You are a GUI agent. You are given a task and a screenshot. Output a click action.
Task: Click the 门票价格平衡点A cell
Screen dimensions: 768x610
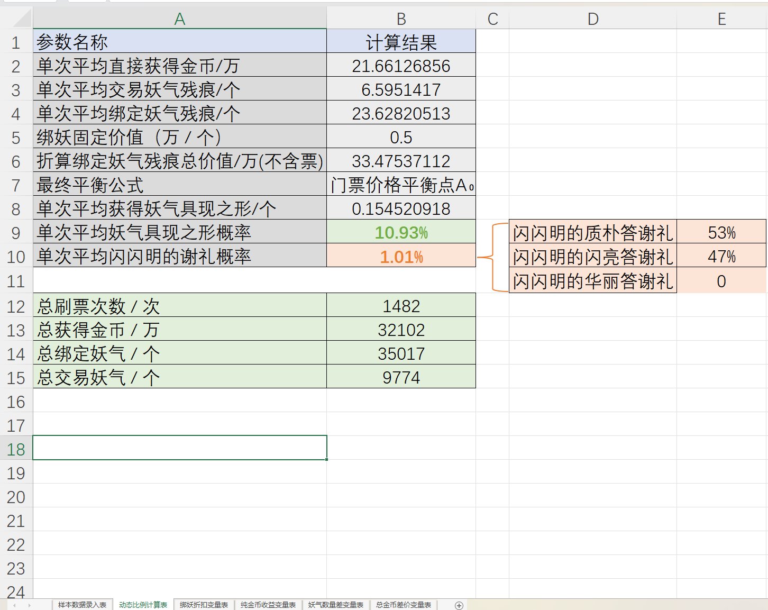[401, 184]
